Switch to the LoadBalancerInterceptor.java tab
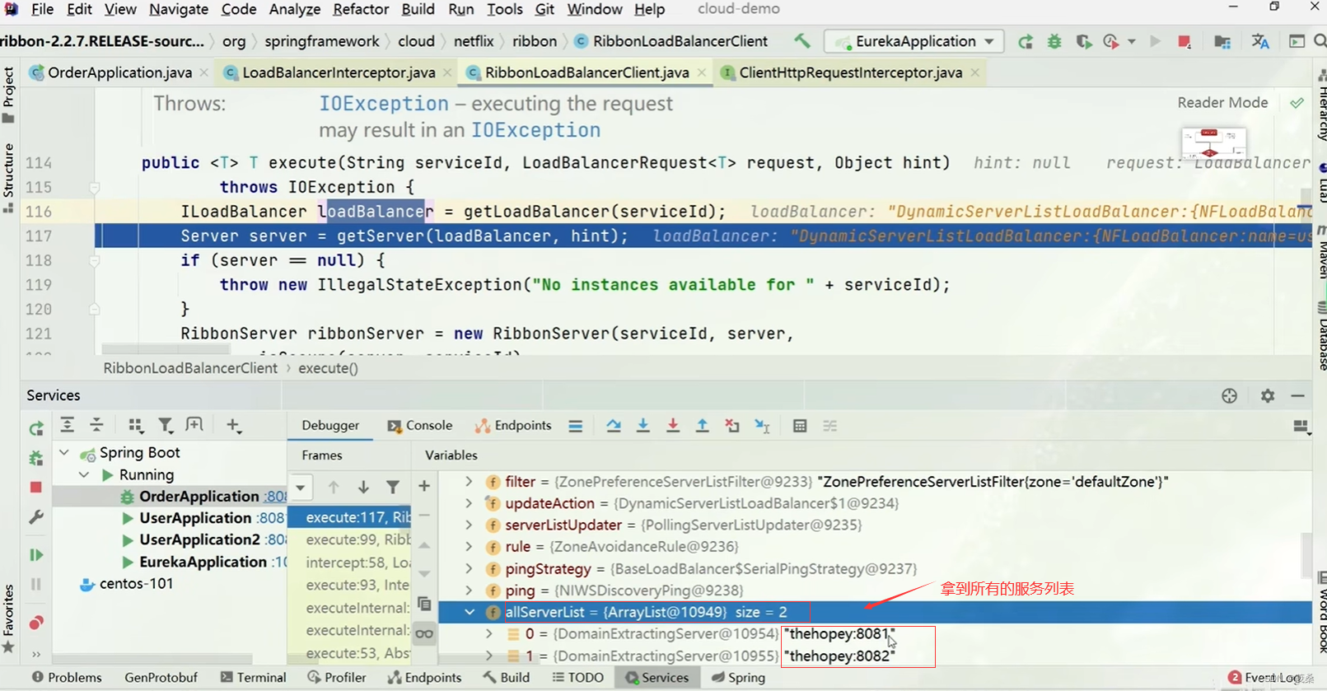 (x=339, y=72)
